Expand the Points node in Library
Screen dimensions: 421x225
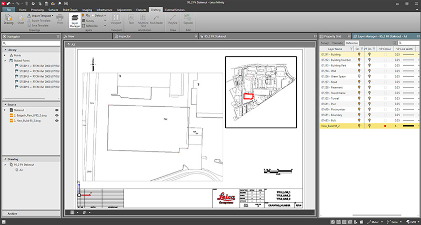[5, 55]
